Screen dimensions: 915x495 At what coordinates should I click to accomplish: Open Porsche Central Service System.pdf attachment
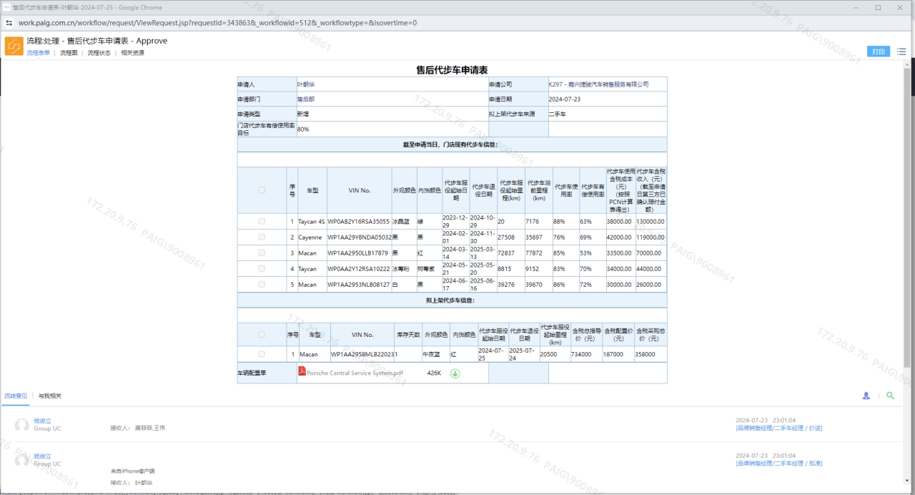click(x=355, y=373)
